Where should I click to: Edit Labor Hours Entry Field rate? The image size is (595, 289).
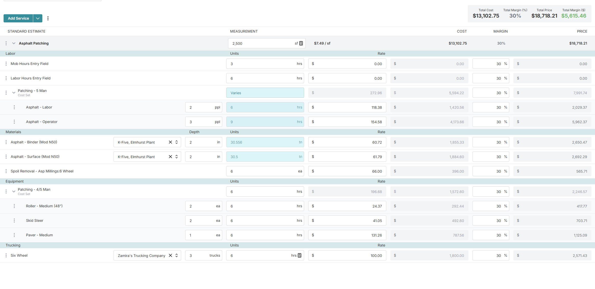pos(347,78)
